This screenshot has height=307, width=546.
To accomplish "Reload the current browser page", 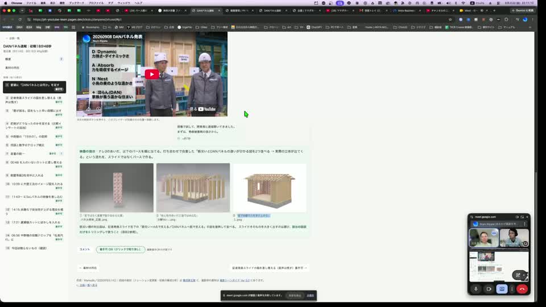I will point(20,19).
